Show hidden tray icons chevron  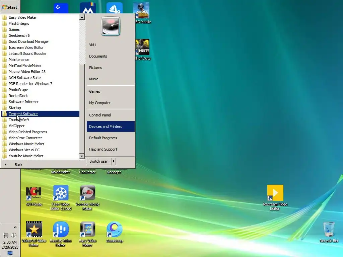tap(15, 227)
